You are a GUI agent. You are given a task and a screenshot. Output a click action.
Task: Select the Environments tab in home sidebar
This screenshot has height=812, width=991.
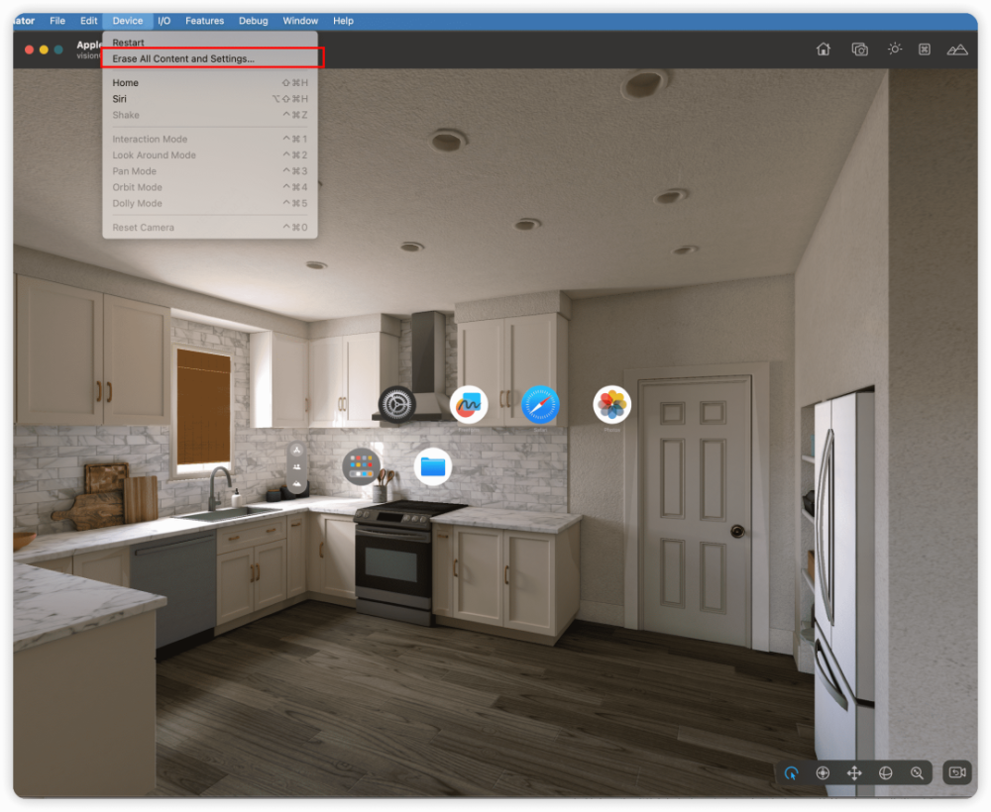tap(296, 483)
